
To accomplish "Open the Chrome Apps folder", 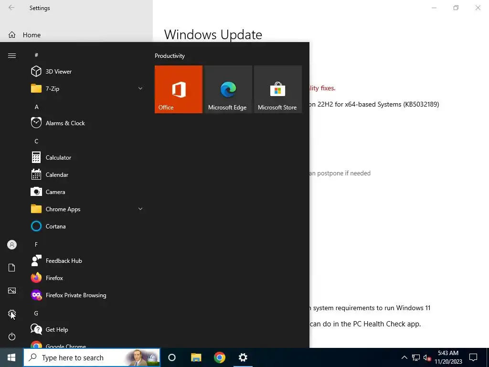I will pos(87,209).
